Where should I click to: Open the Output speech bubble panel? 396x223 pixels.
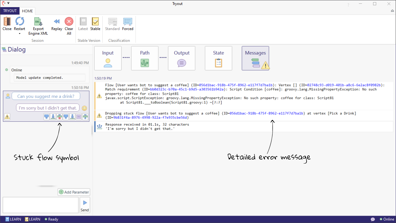(181, 58)
